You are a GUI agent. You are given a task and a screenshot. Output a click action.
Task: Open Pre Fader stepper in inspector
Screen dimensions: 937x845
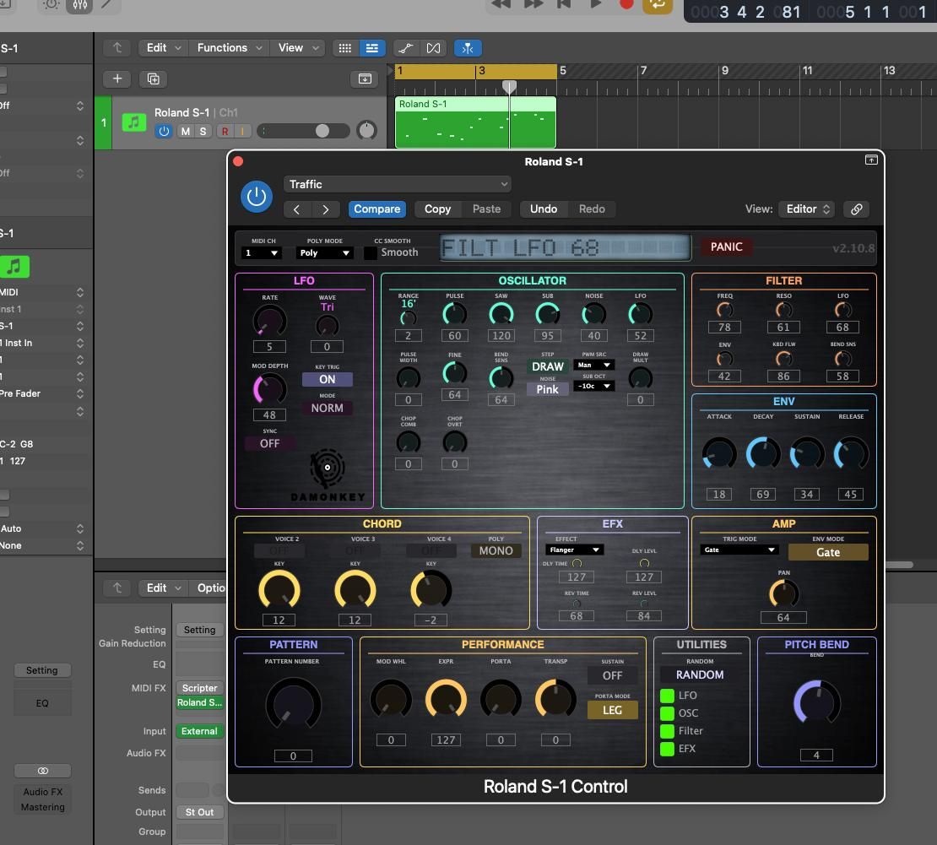pos(79,394)
